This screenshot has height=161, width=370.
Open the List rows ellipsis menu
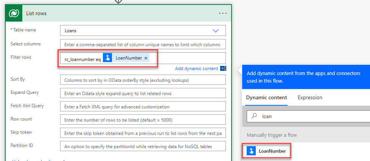pyautogui.click(x=223, y=13)
